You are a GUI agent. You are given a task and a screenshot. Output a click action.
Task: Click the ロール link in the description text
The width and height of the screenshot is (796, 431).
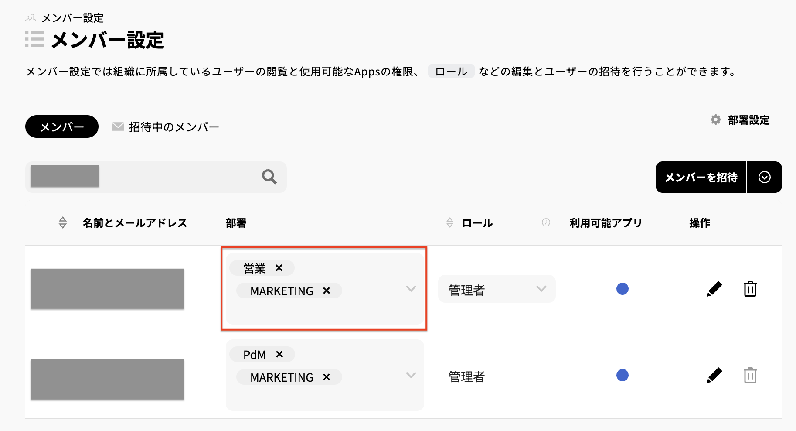451,71
